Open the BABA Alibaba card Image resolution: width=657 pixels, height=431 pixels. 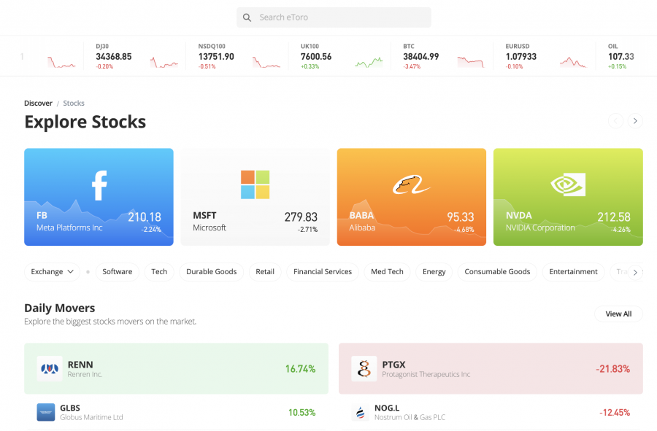(x=412, y=197)
